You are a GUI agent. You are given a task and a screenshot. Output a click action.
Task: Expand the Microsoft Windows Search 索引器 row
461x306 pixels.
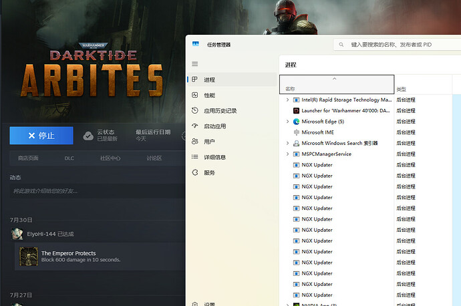[x=287, y=143]
